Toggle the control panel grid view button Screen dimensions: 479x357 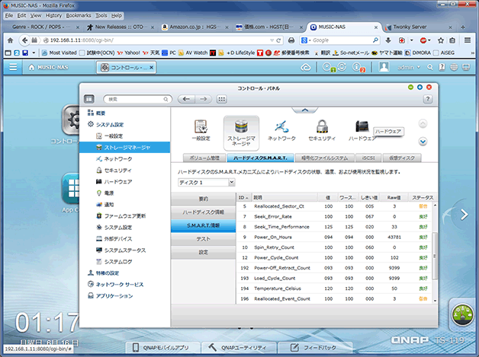coord(89,99)
